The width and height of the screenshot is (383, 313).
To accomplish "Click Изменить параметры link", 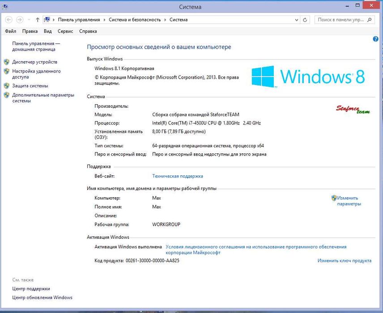I will pos(349,201).
